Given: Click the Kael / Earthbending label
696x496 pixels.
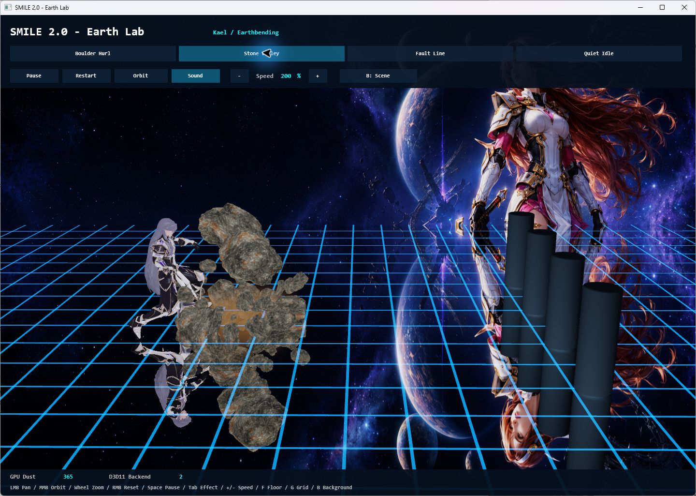Looking at the screenshot, I should (x=246, y=32).
